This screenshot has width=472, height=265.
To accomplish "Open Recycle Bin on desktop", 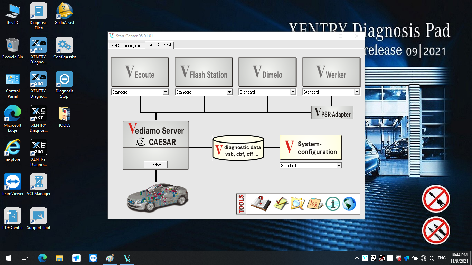I will (13, 48).
